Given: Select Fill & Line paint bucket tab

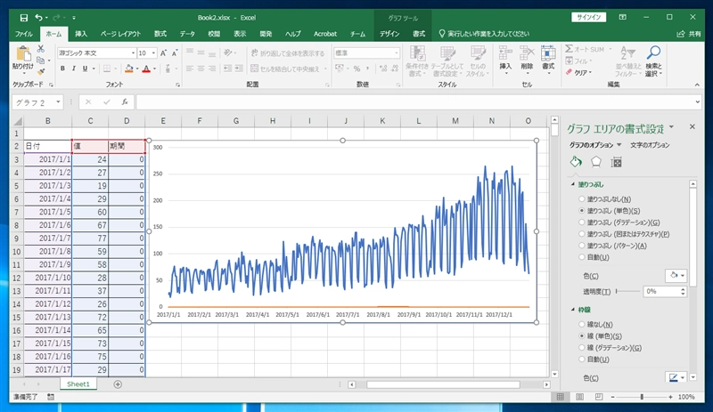Looking at the screenshot, I should pyautogui.click(x=576, y=162).
